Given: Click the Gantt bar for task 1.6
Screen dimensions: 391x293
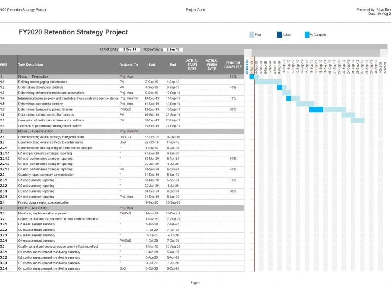Looking at the screenshot, I should tap(316, 109).
